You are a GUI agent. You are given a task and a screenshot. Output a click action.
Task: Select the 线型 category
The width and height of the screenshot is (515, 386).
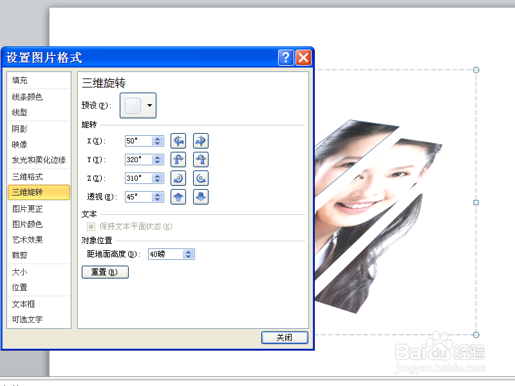(x=39, y=113)
